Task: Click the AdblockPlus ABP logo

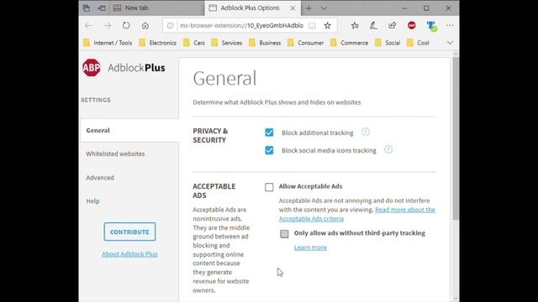Action: (x=92, y=67)
